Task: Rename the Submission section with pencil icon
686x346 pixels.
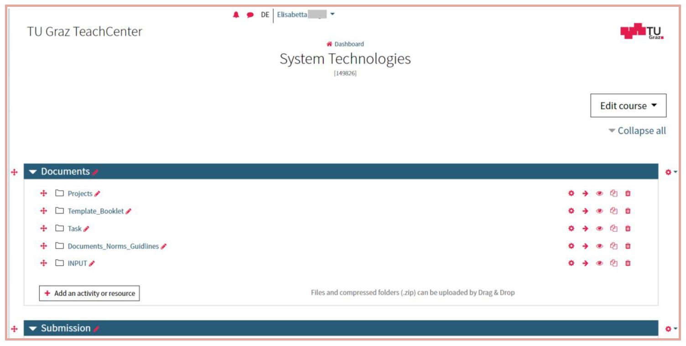Action: 96,329
